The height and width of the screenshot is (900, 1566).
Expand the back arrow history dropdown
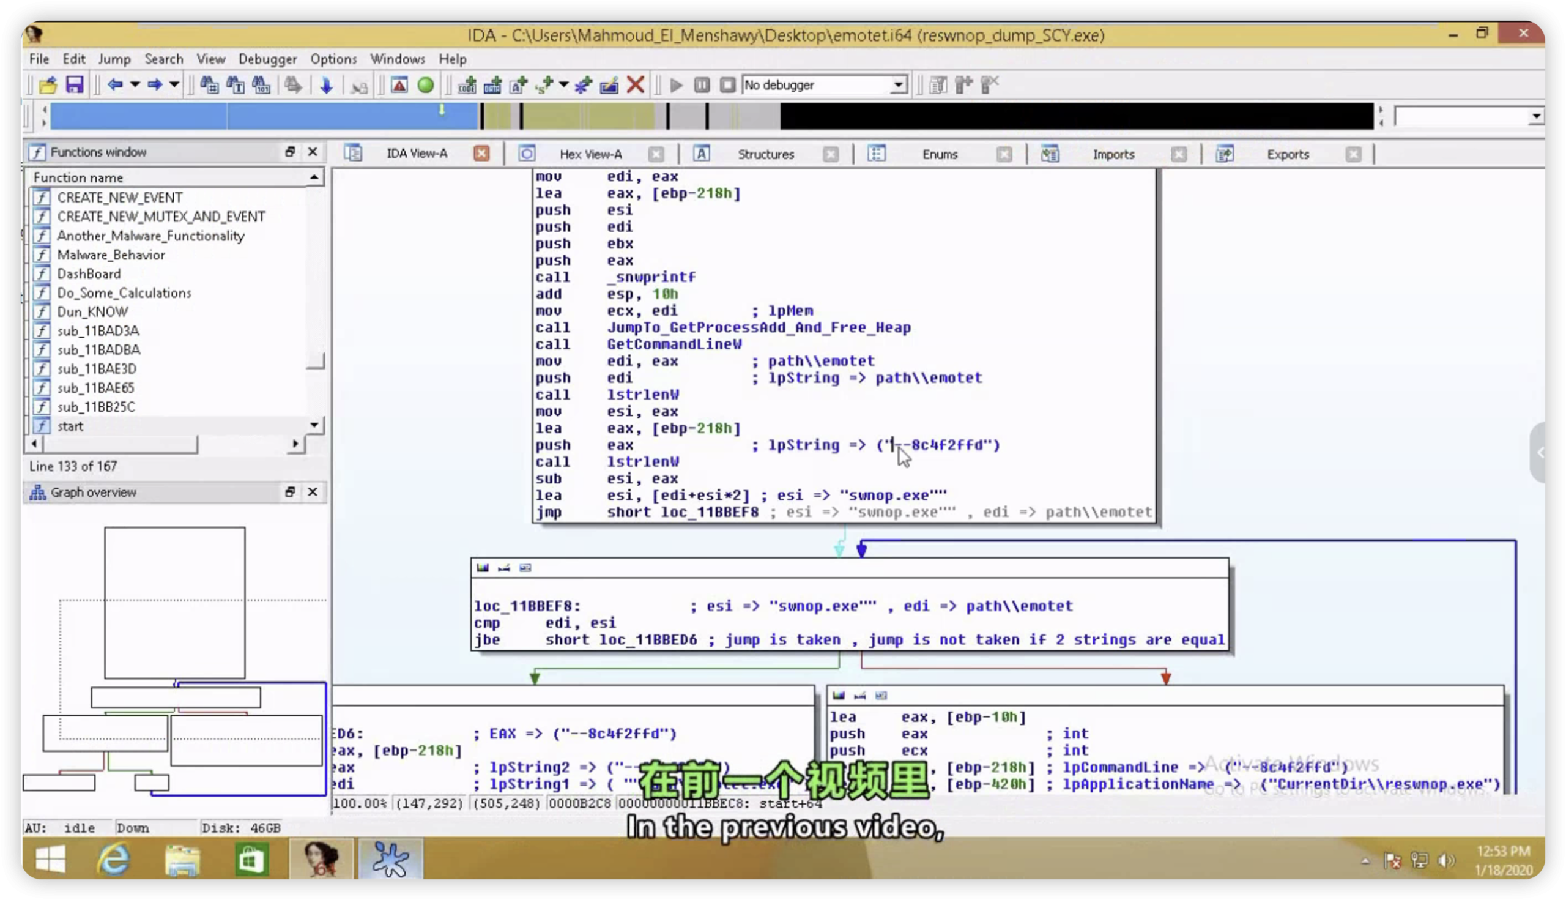pos(135,84)
